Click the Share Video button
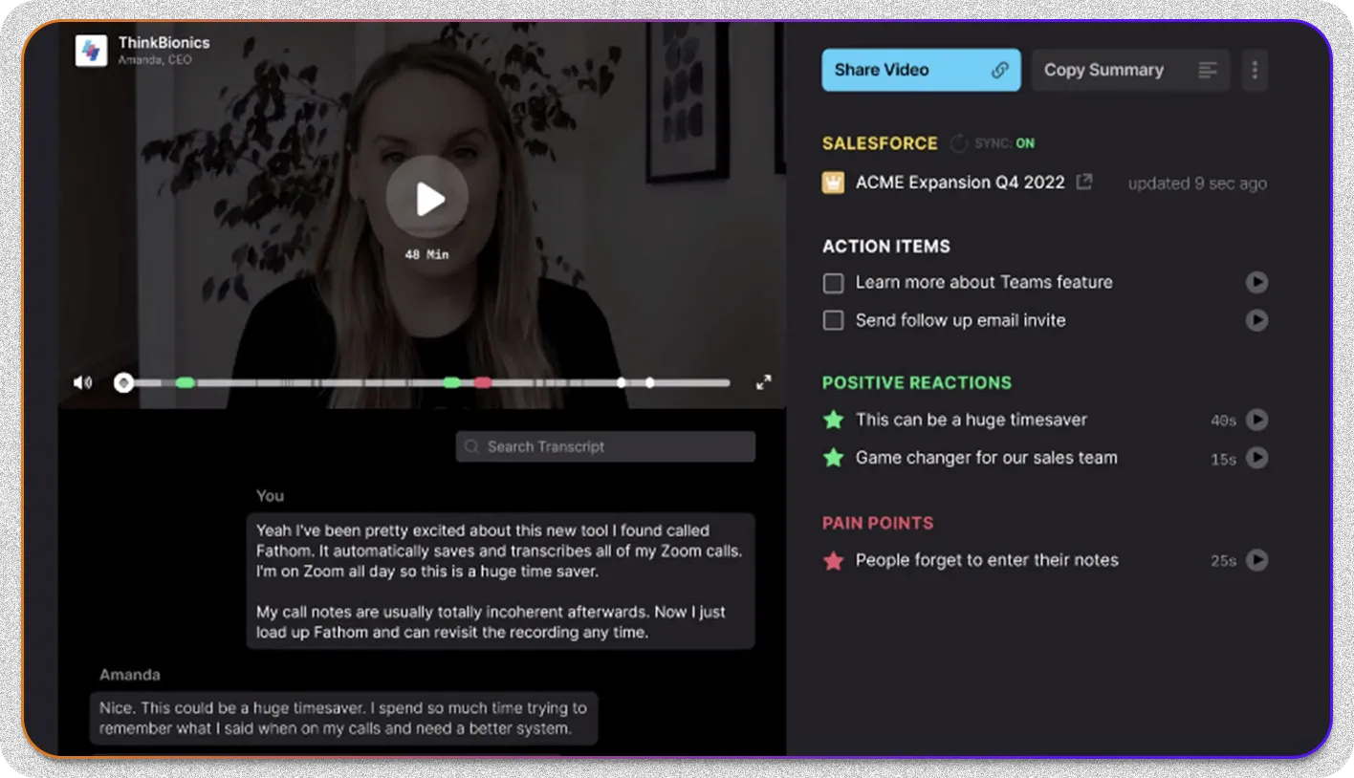This screenshot has height=778, width=1354. click(x=921, y=70)
